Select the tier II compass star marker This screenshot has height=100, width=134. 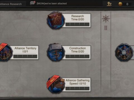coord(106,19)
